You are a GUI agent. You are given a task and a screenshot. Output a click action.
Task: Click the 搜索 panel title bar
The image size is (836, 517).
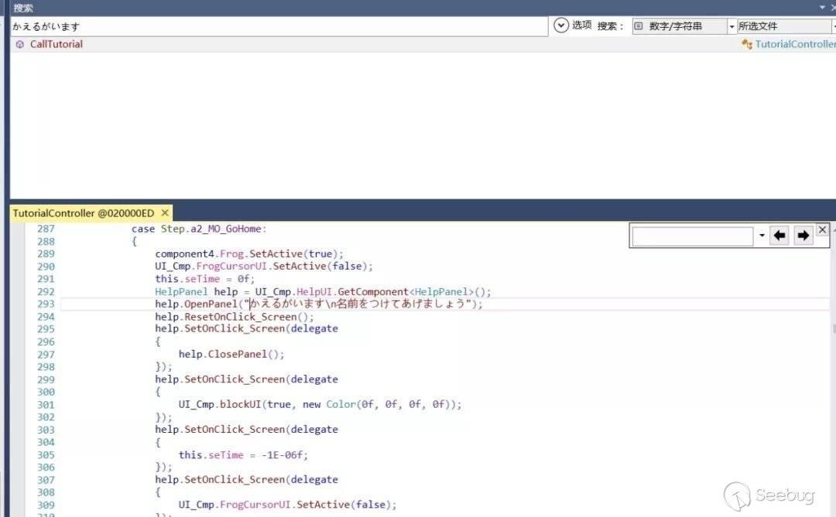pos(387,8)
